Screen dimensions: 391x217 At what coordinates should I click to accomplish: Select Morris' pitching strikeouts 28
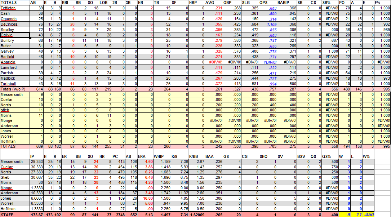click(x=93, y=183)
